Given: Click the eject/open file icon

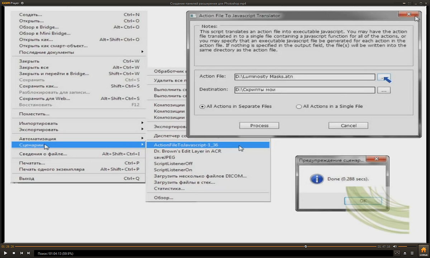Looking at the screenshot, I should point(405,253).
